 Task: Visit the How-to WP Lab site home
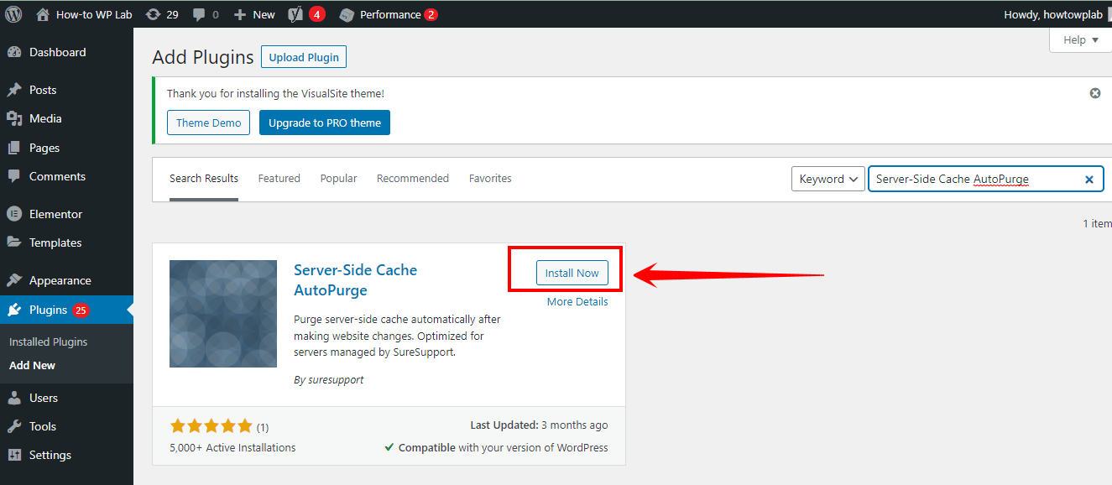pyautogui.click(x=84, y=14)
